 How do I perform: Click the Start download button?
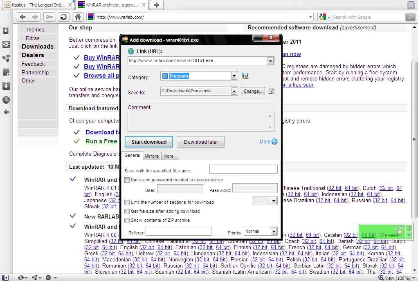[149, 142]
